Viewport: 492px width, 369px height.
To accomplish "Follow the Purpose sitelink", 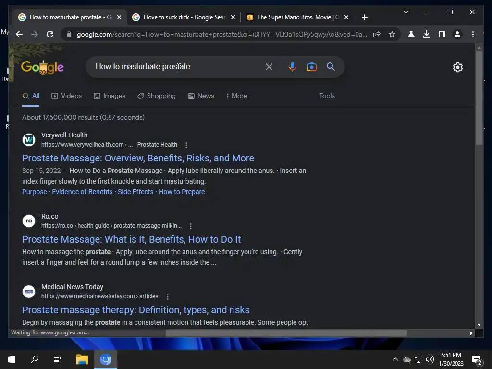I will point(35,192).
